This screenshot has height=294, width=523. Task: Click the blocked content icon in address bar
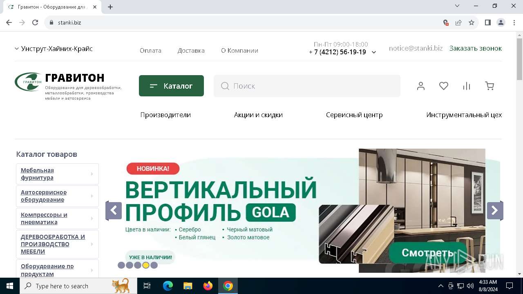click(446, 22)
